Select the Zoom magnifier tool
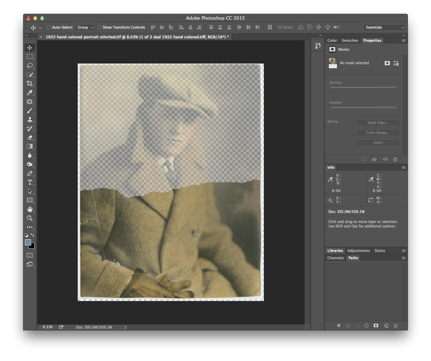This screenshot has height=361, width=431. tap(30, 218)
